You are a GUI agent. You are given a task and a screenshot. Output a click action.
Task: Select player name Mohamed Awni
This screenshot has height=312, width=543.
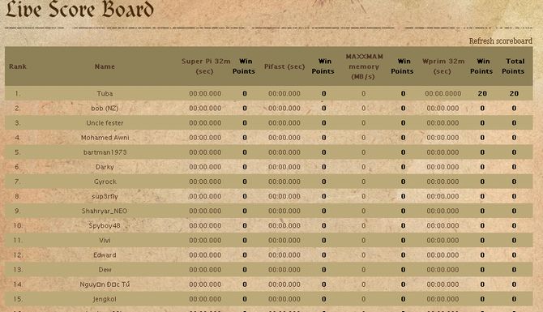[105, 138]
